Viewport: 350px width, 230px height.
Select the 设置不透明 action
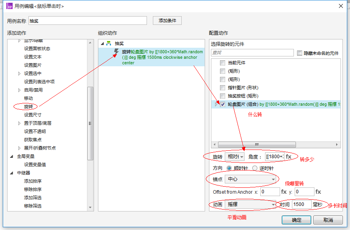tap(35, 131)
